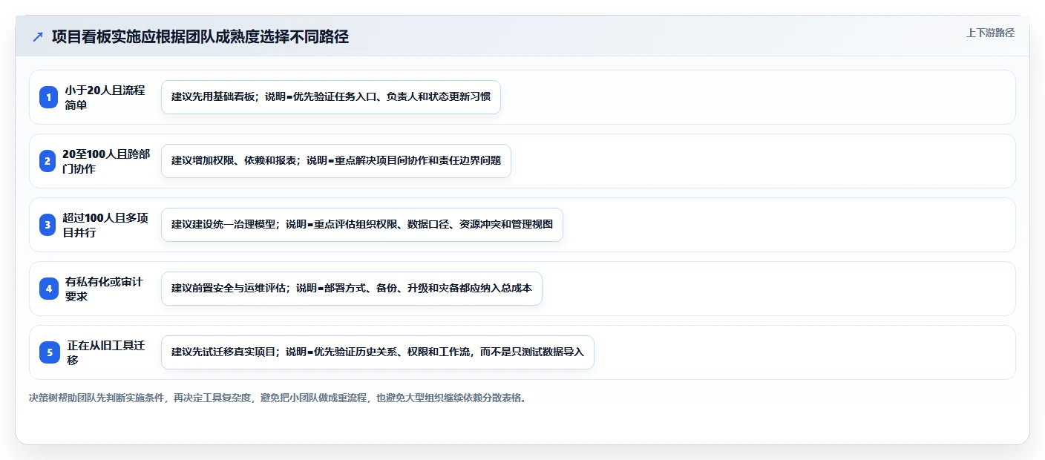
Task: Open the 建议先试迁移真实项目 recommendation box
Action: [x=378, y=352]
